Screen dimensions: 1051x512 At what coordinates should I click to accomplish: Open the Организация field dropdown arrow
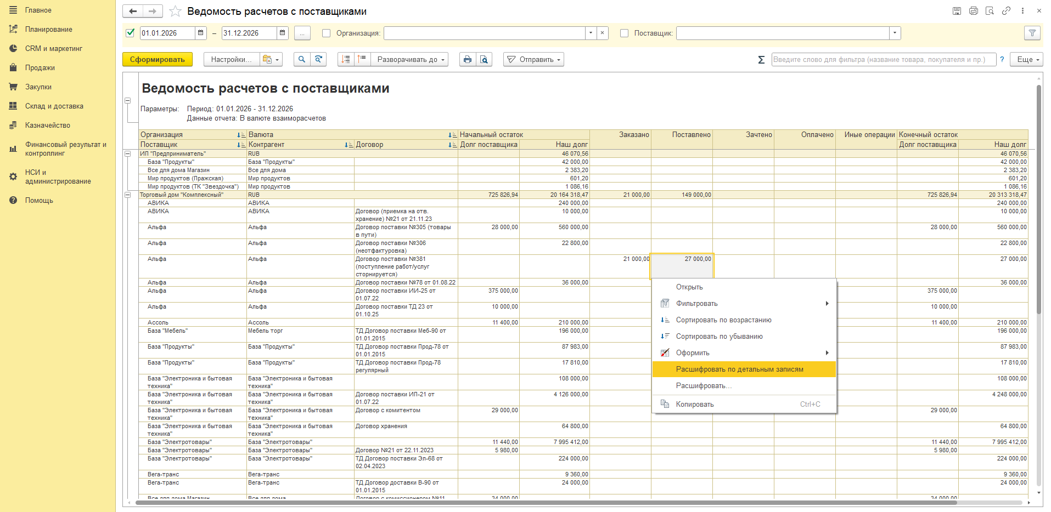point(591,33)
